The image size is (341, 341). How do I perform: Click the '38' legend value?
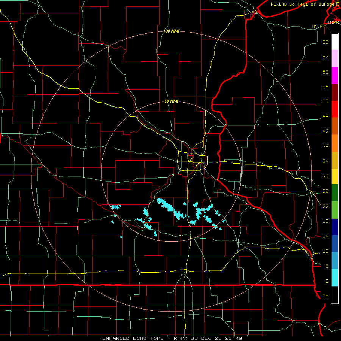[325, 146]
